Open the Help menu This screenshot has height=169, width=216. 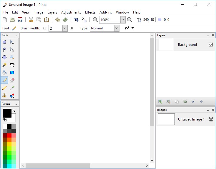click(137, 12)
